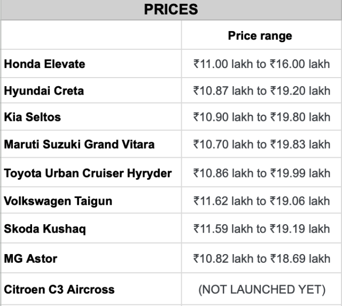Image resolution: width=342 pixels, height=306 pixels.
Task: Click the ₹10.86 lakh to ₹19.99 lakh price
Action: tap(261, 173)
